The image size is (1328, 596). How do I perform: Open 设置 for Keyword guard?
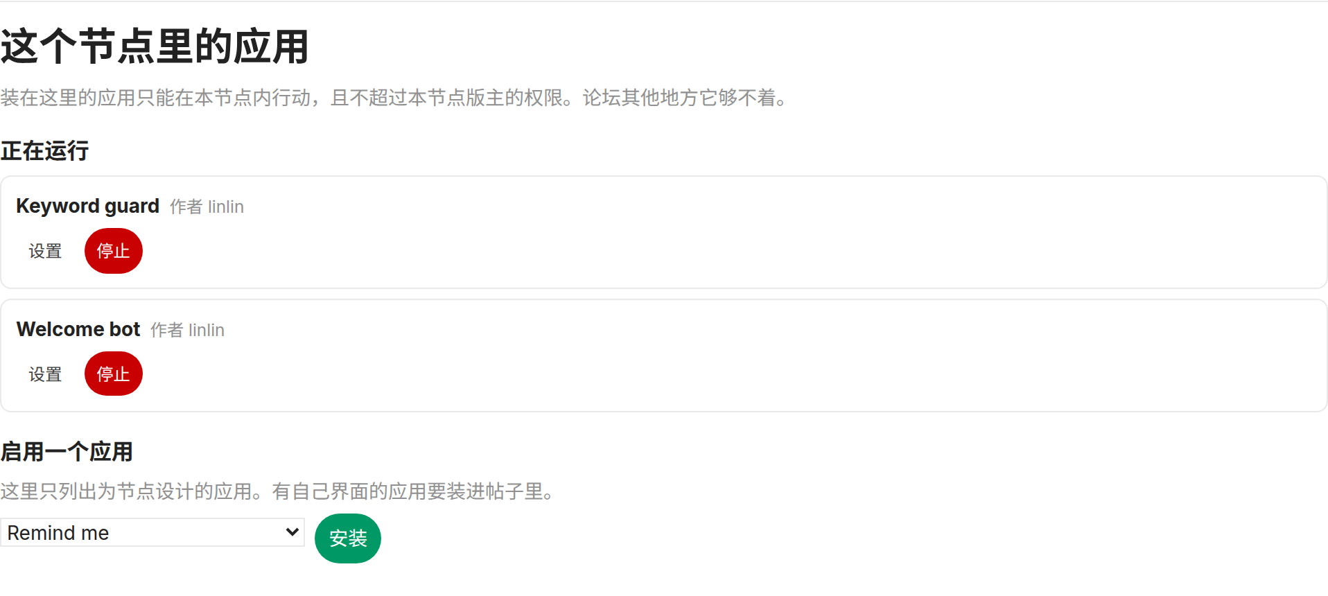coord(45,251)
